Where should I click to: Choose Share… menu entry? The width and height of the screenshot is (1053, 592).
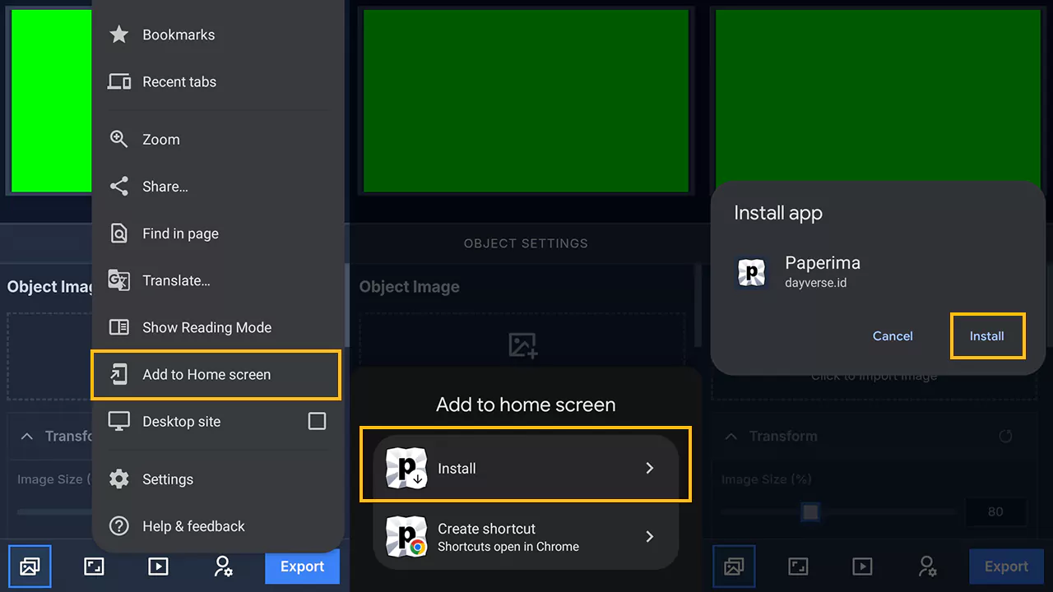pyautogui.click(x=217, y=186)
